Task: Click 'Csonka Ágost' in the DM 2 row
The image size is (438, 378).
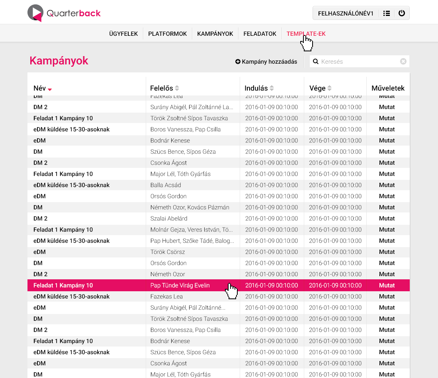Action: pos(168,163)
